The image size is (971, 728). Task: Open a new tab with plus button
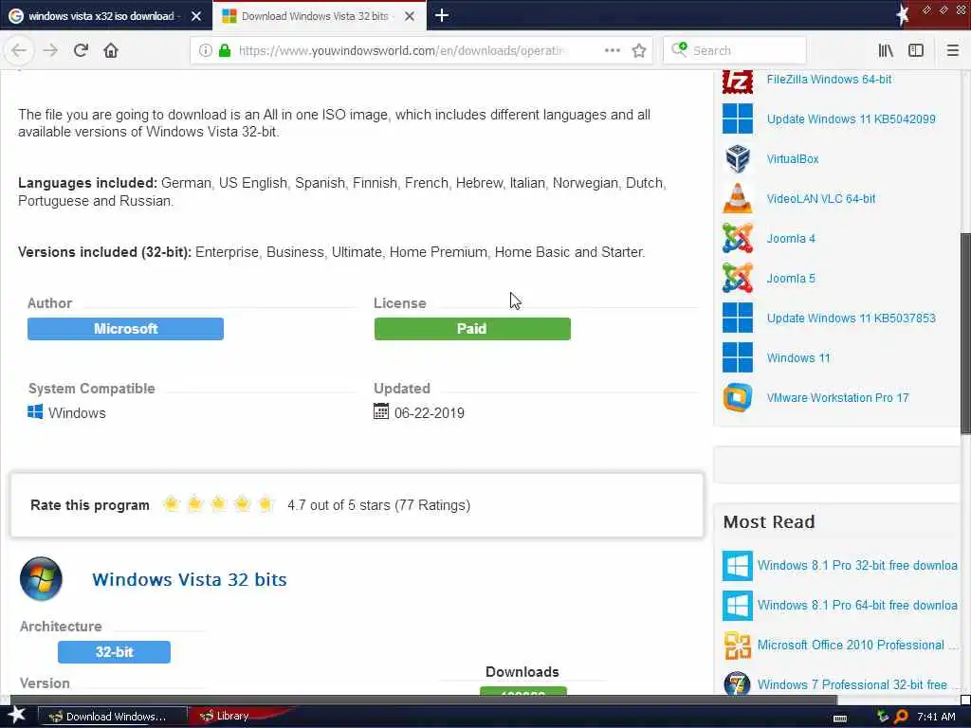tap(442, 15)
